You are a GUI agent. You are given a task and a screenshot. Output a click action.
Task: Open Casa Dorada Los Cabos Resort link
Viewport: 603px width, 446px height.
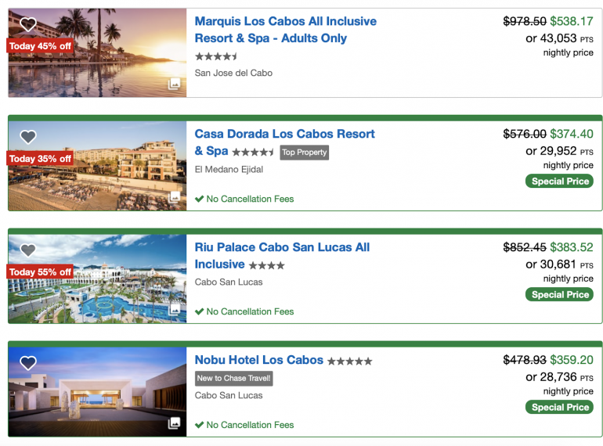click(x=284, y=134)
